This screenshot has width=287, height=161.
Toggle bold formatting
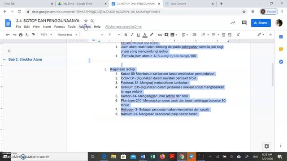[126, 35]
